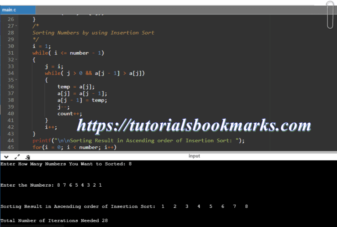Place cursor on 'i = 1;' line

pos(42,46)
